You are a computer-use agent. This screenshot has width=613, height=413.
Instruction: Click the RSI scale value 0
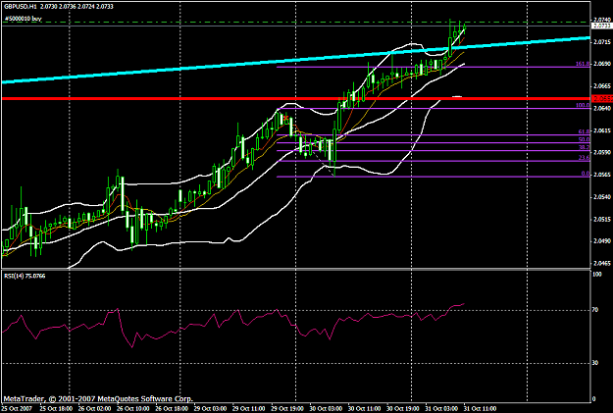[594, 398]
